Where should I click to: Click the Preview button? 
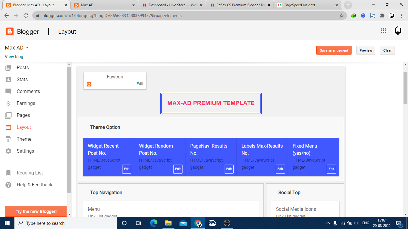point(366,50)
